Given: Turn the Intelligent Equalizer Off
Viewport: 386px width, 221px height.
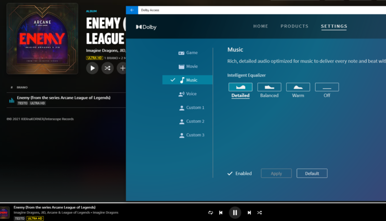Looking at the screenshot, I should point(327,87).
